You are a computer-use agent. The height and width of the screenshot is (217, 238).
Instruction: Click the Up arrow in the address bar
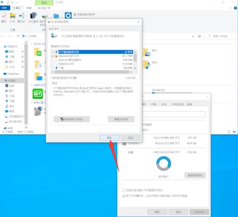point(18,36)
